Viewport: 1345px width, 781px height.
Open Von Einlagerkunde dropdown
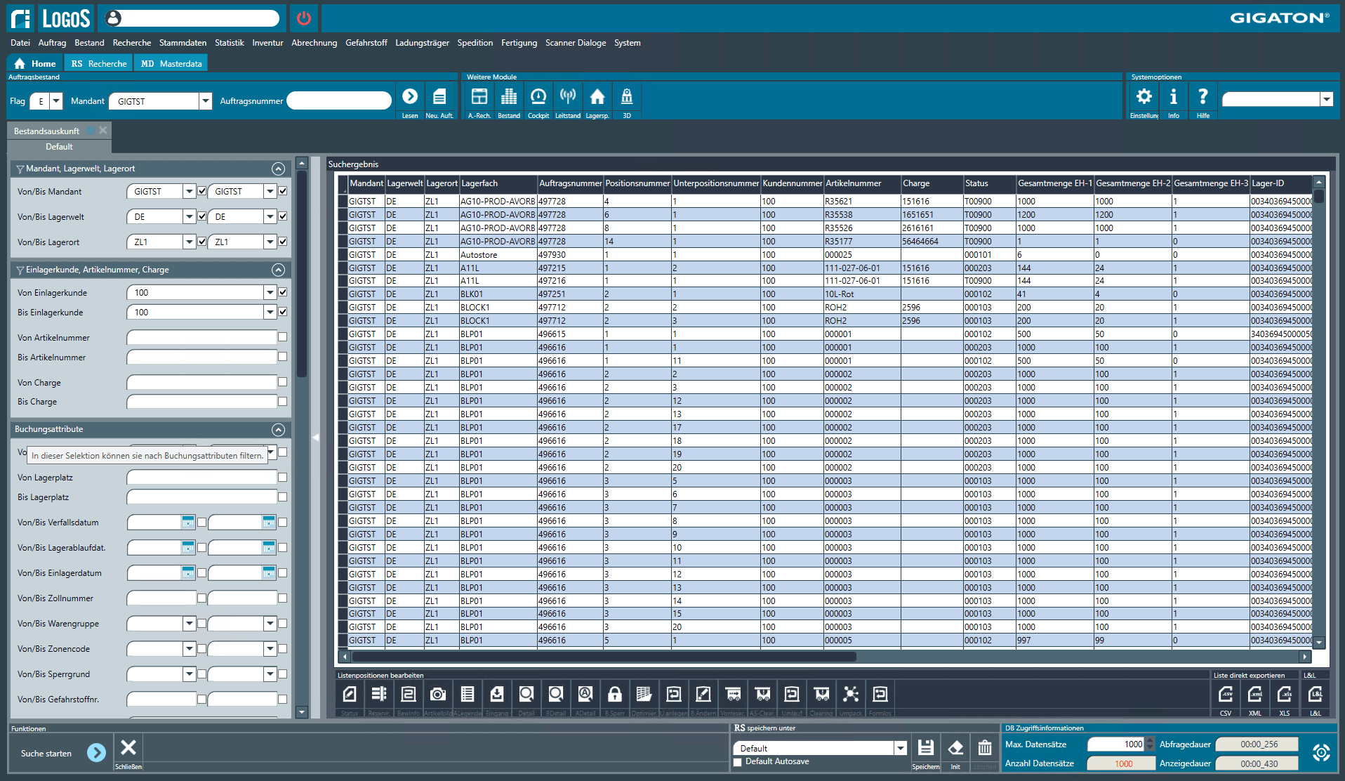coord(270,292)
